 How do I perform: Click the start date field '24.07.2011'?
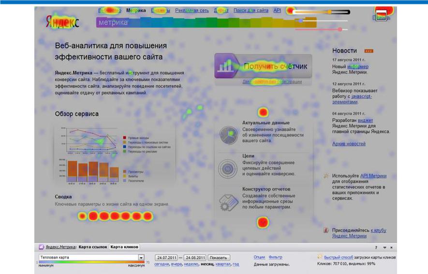point(166,258)
